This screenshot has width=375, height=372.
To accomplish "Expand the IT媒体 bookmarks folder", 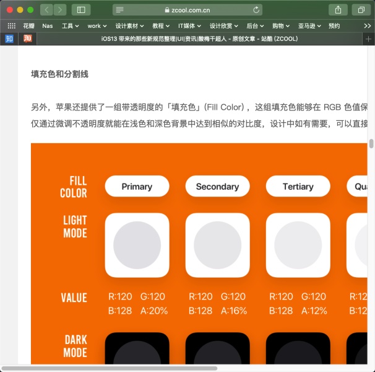I will (x=189, y=26).
